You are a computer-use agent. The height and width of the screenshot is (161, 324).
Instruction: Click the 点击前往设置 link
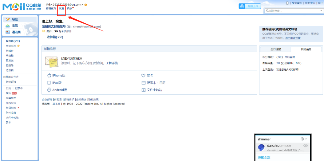(293, 38)
